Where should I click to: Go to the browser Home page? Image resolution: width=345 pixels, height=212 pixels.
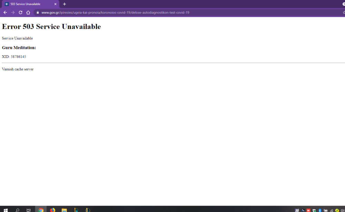click(28, 12)
